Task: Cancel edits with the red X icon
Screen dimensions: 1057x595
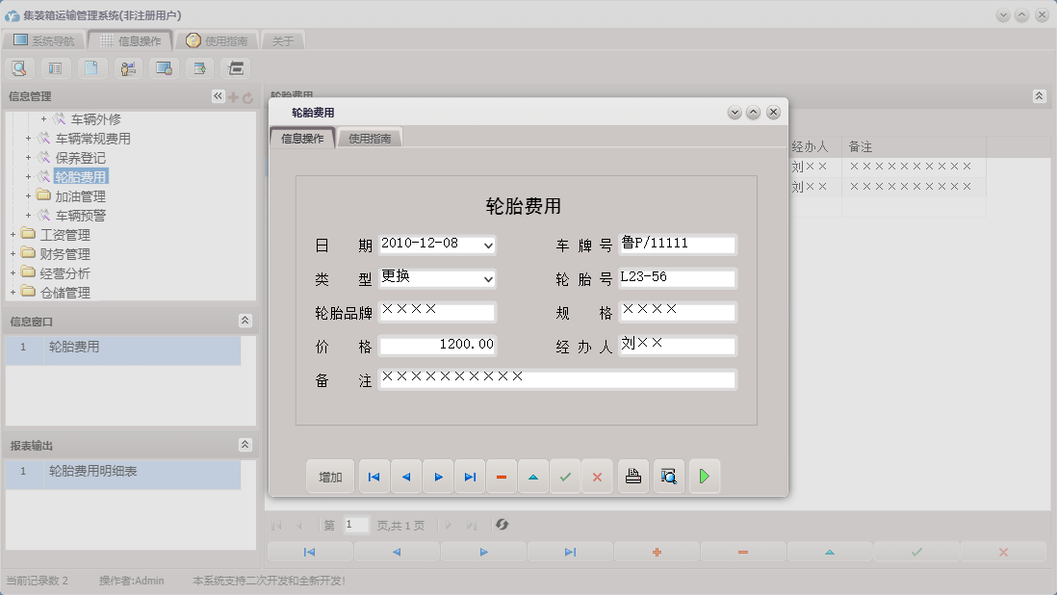Action: [x=597, y=476]
